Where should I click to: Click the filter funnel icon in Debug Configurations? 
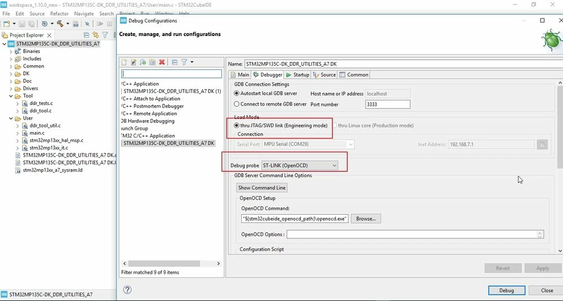(x=184, y=62)
